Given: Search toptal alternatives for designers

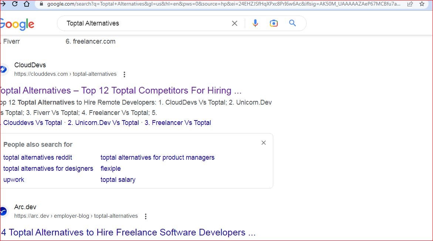Looking at the screenshot, I should tap(48, 169).
